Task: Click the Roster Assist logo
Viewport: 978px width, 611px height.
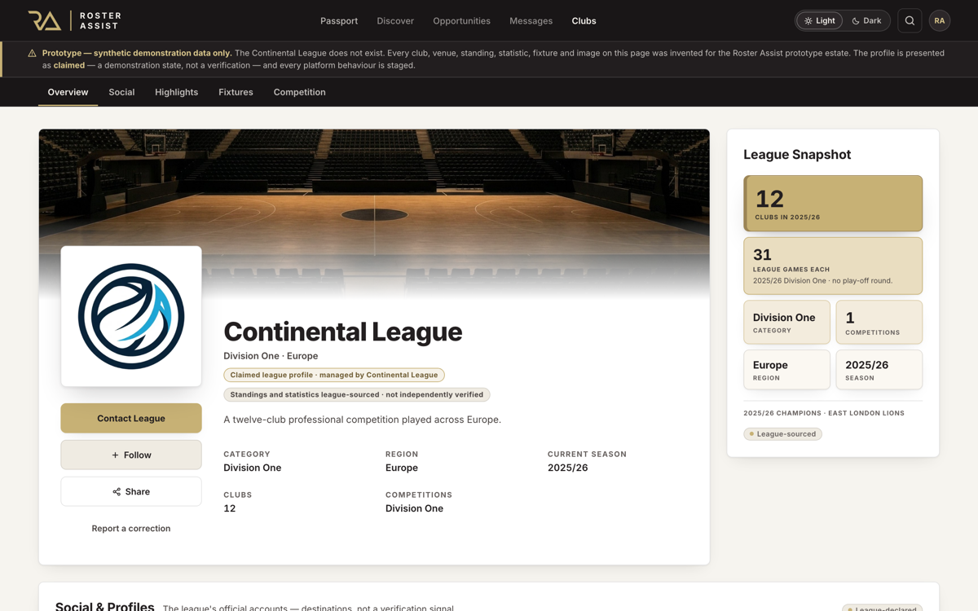Action: 74,20
